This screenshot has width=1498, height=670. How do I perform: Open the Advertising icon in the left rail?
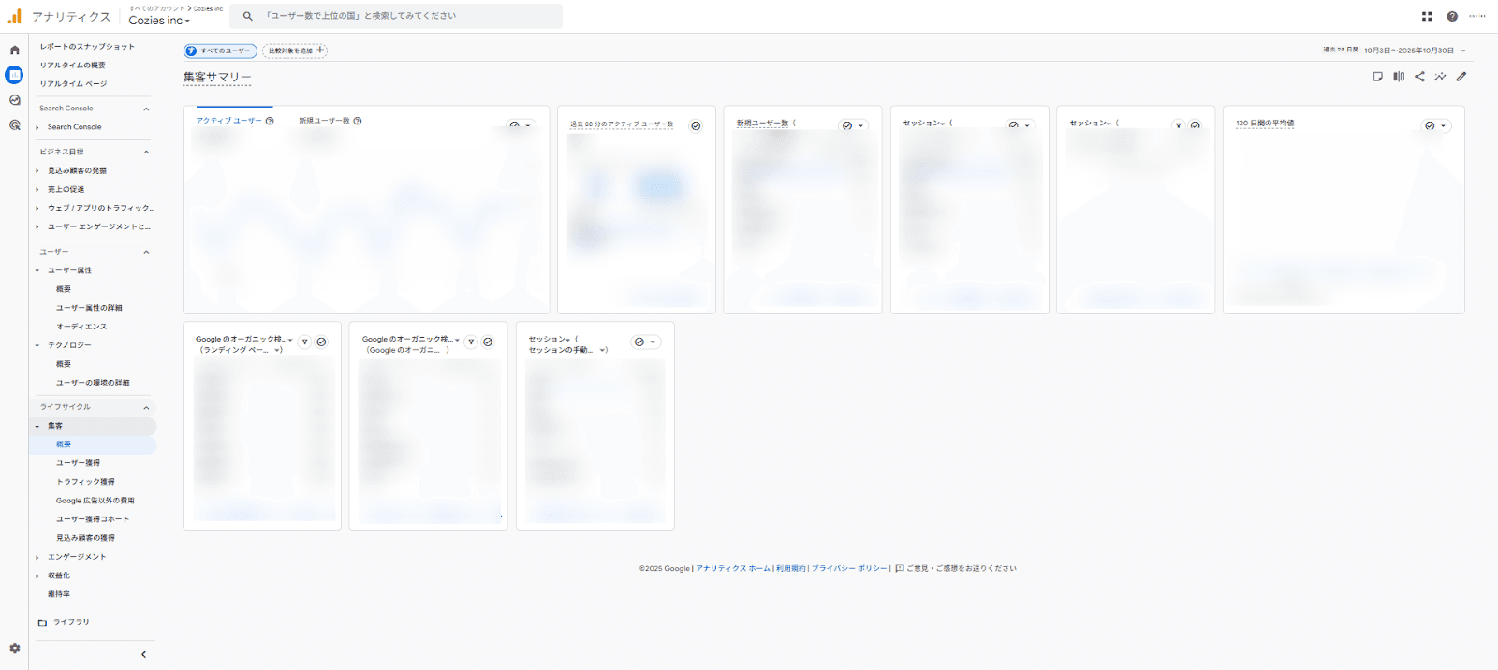point(14,124)
